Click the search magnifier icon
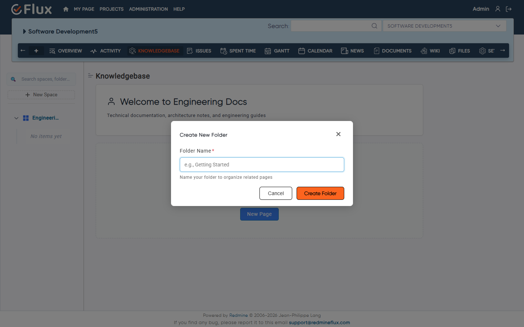This screenshot has height=327, width=524. pos(374,26)
